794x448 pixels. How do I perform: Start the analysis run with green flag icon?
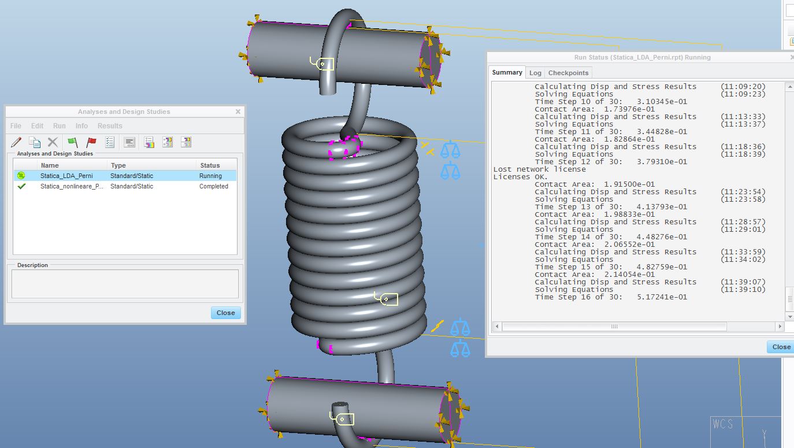click(73, 142)
